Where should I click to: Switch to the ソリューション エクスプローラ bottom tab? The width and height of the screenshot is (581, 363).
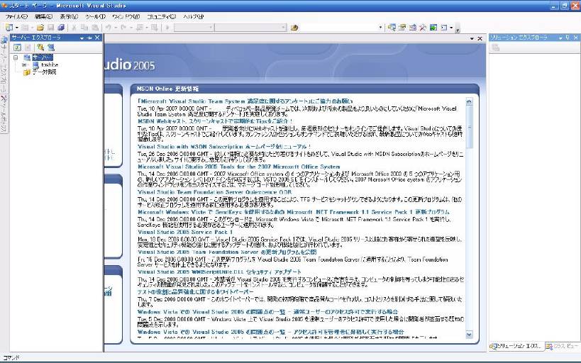pos(516,346)
